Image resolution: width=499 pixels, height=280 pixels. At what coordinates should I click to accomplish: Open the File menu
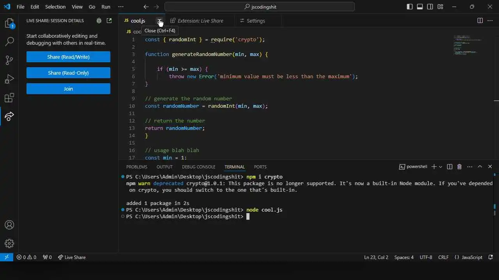click(x=20, y=7)
